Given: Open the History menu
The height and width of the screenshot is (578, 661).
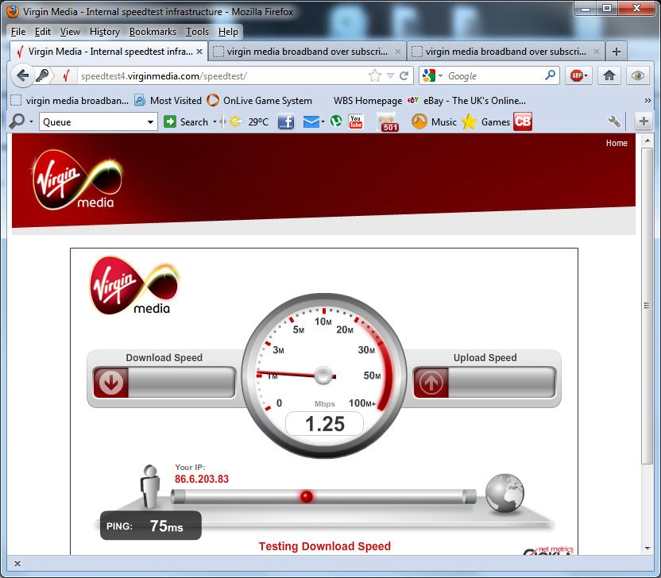Looking at the screenshot, I should [105, 32].
